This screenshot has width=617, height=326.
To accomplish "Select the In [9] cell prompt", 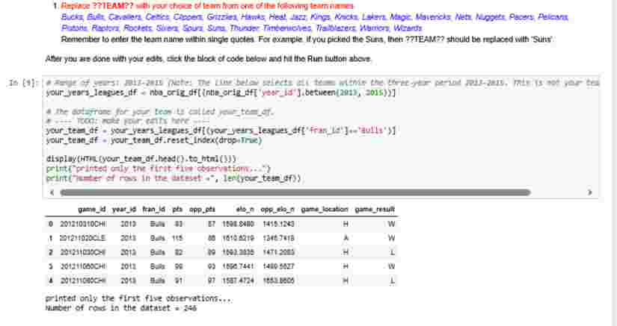I will point(24,83).
